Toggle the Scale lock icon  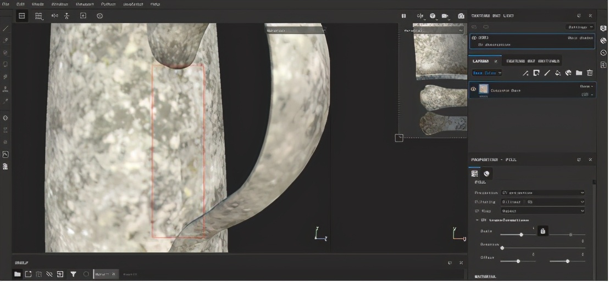pos(542,231)
